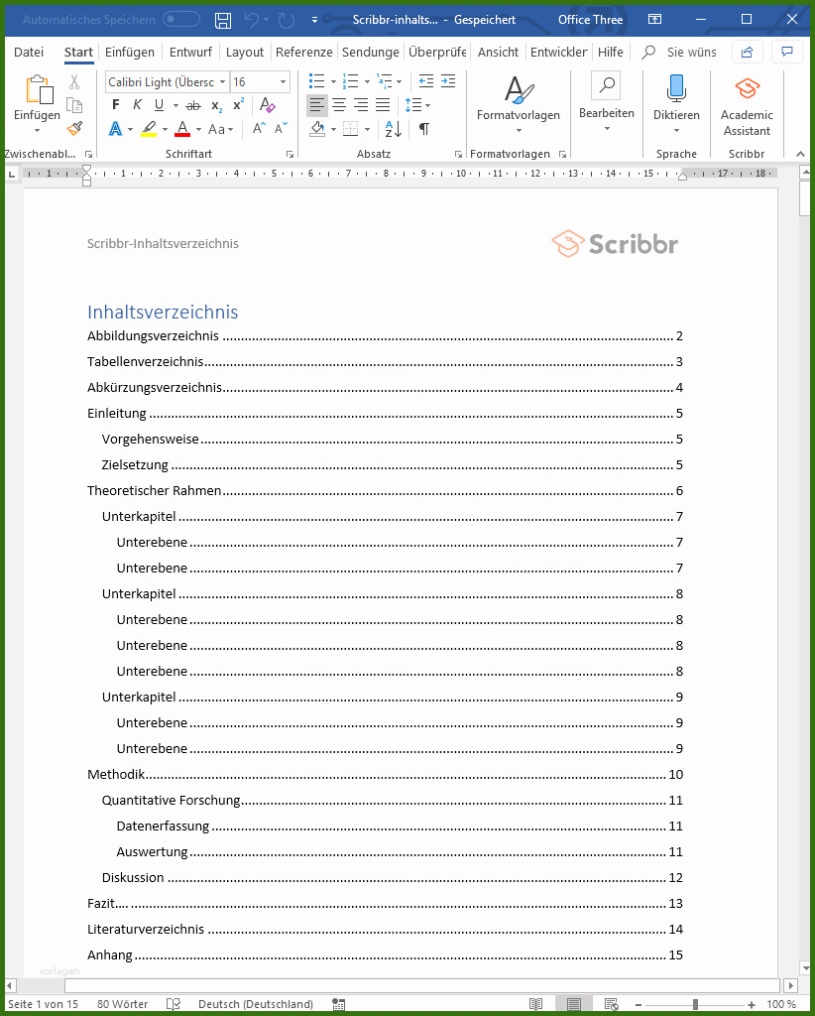Show paragraph marks with pilcrow icon

tap(424, 129)
